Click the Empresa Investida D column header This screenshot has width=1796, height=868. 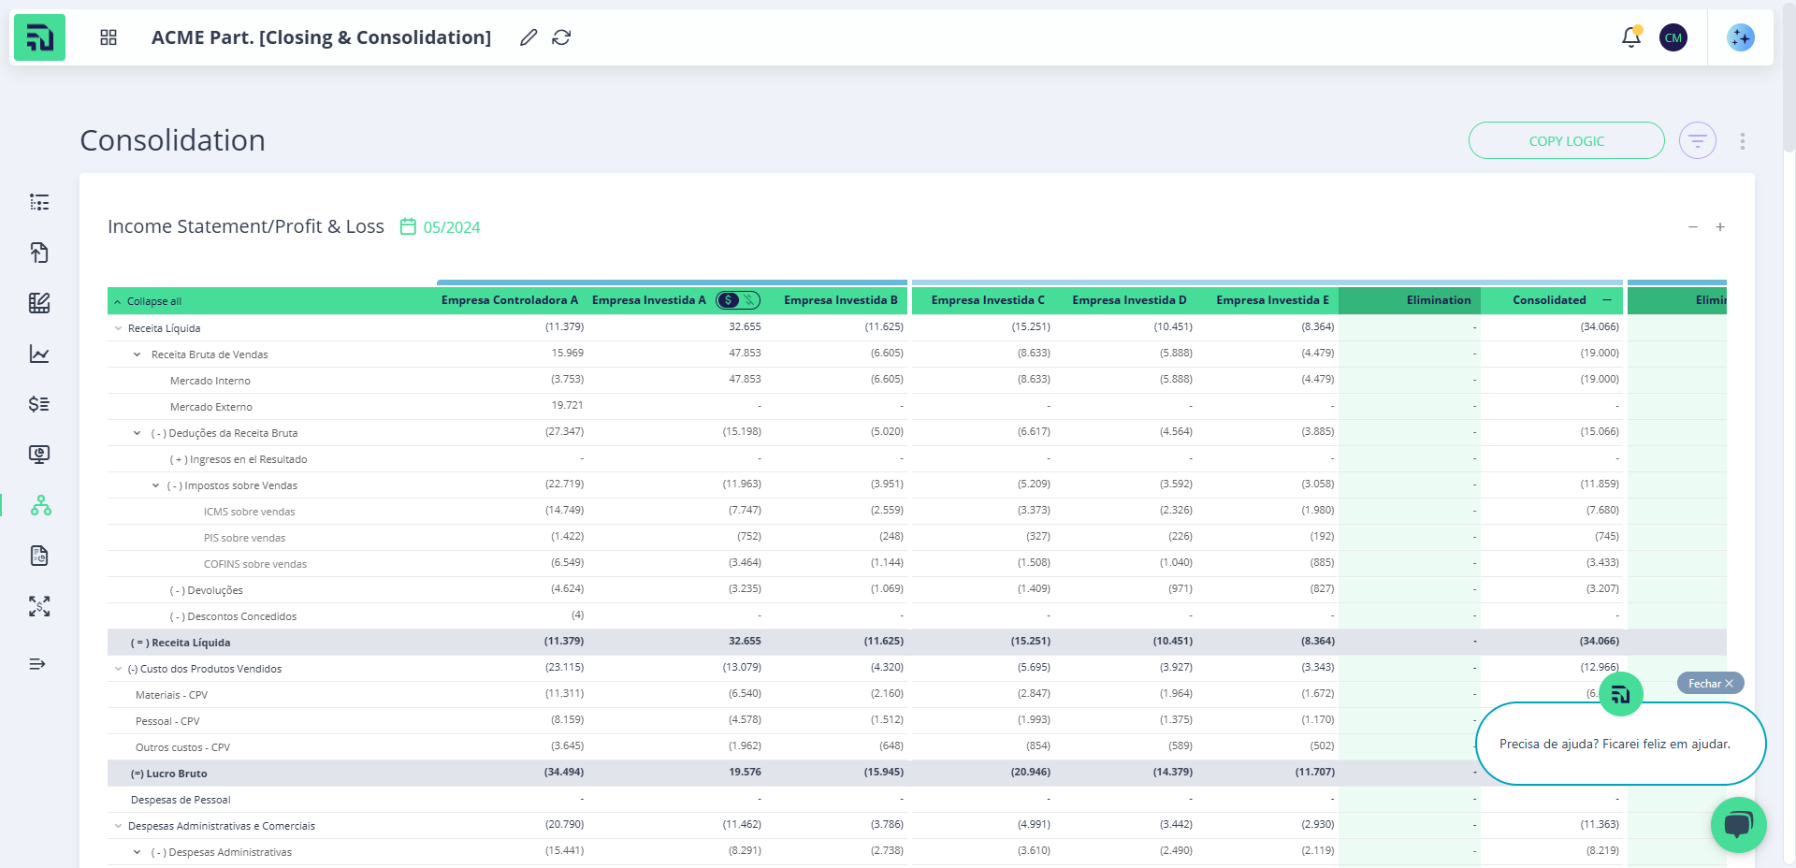(1129, 300)
